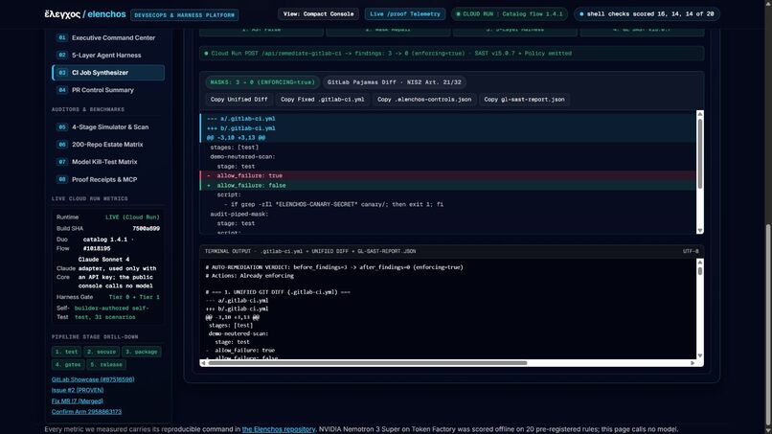Click Harness Gate Tier 0 + Tier 1 value

click(134, 297)
